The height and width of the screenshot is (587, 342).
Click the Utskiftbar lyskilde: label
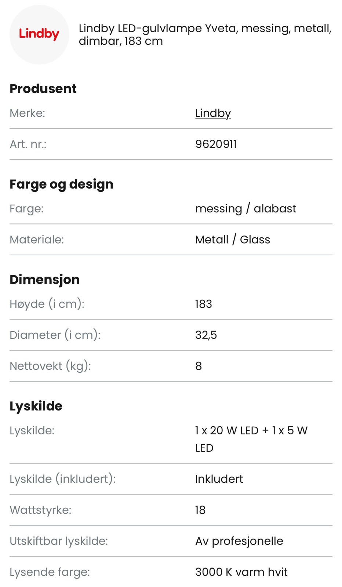(x=59, y=541)
